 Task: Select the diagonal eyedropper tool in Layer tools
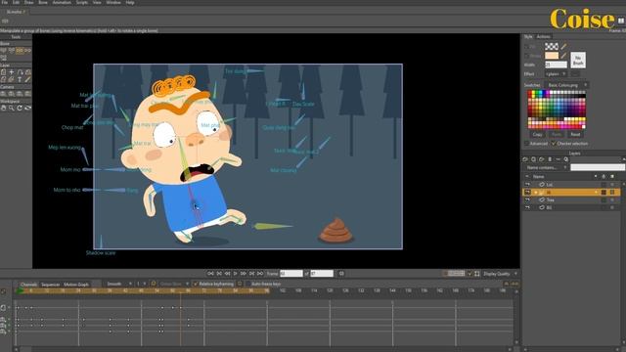27,80
